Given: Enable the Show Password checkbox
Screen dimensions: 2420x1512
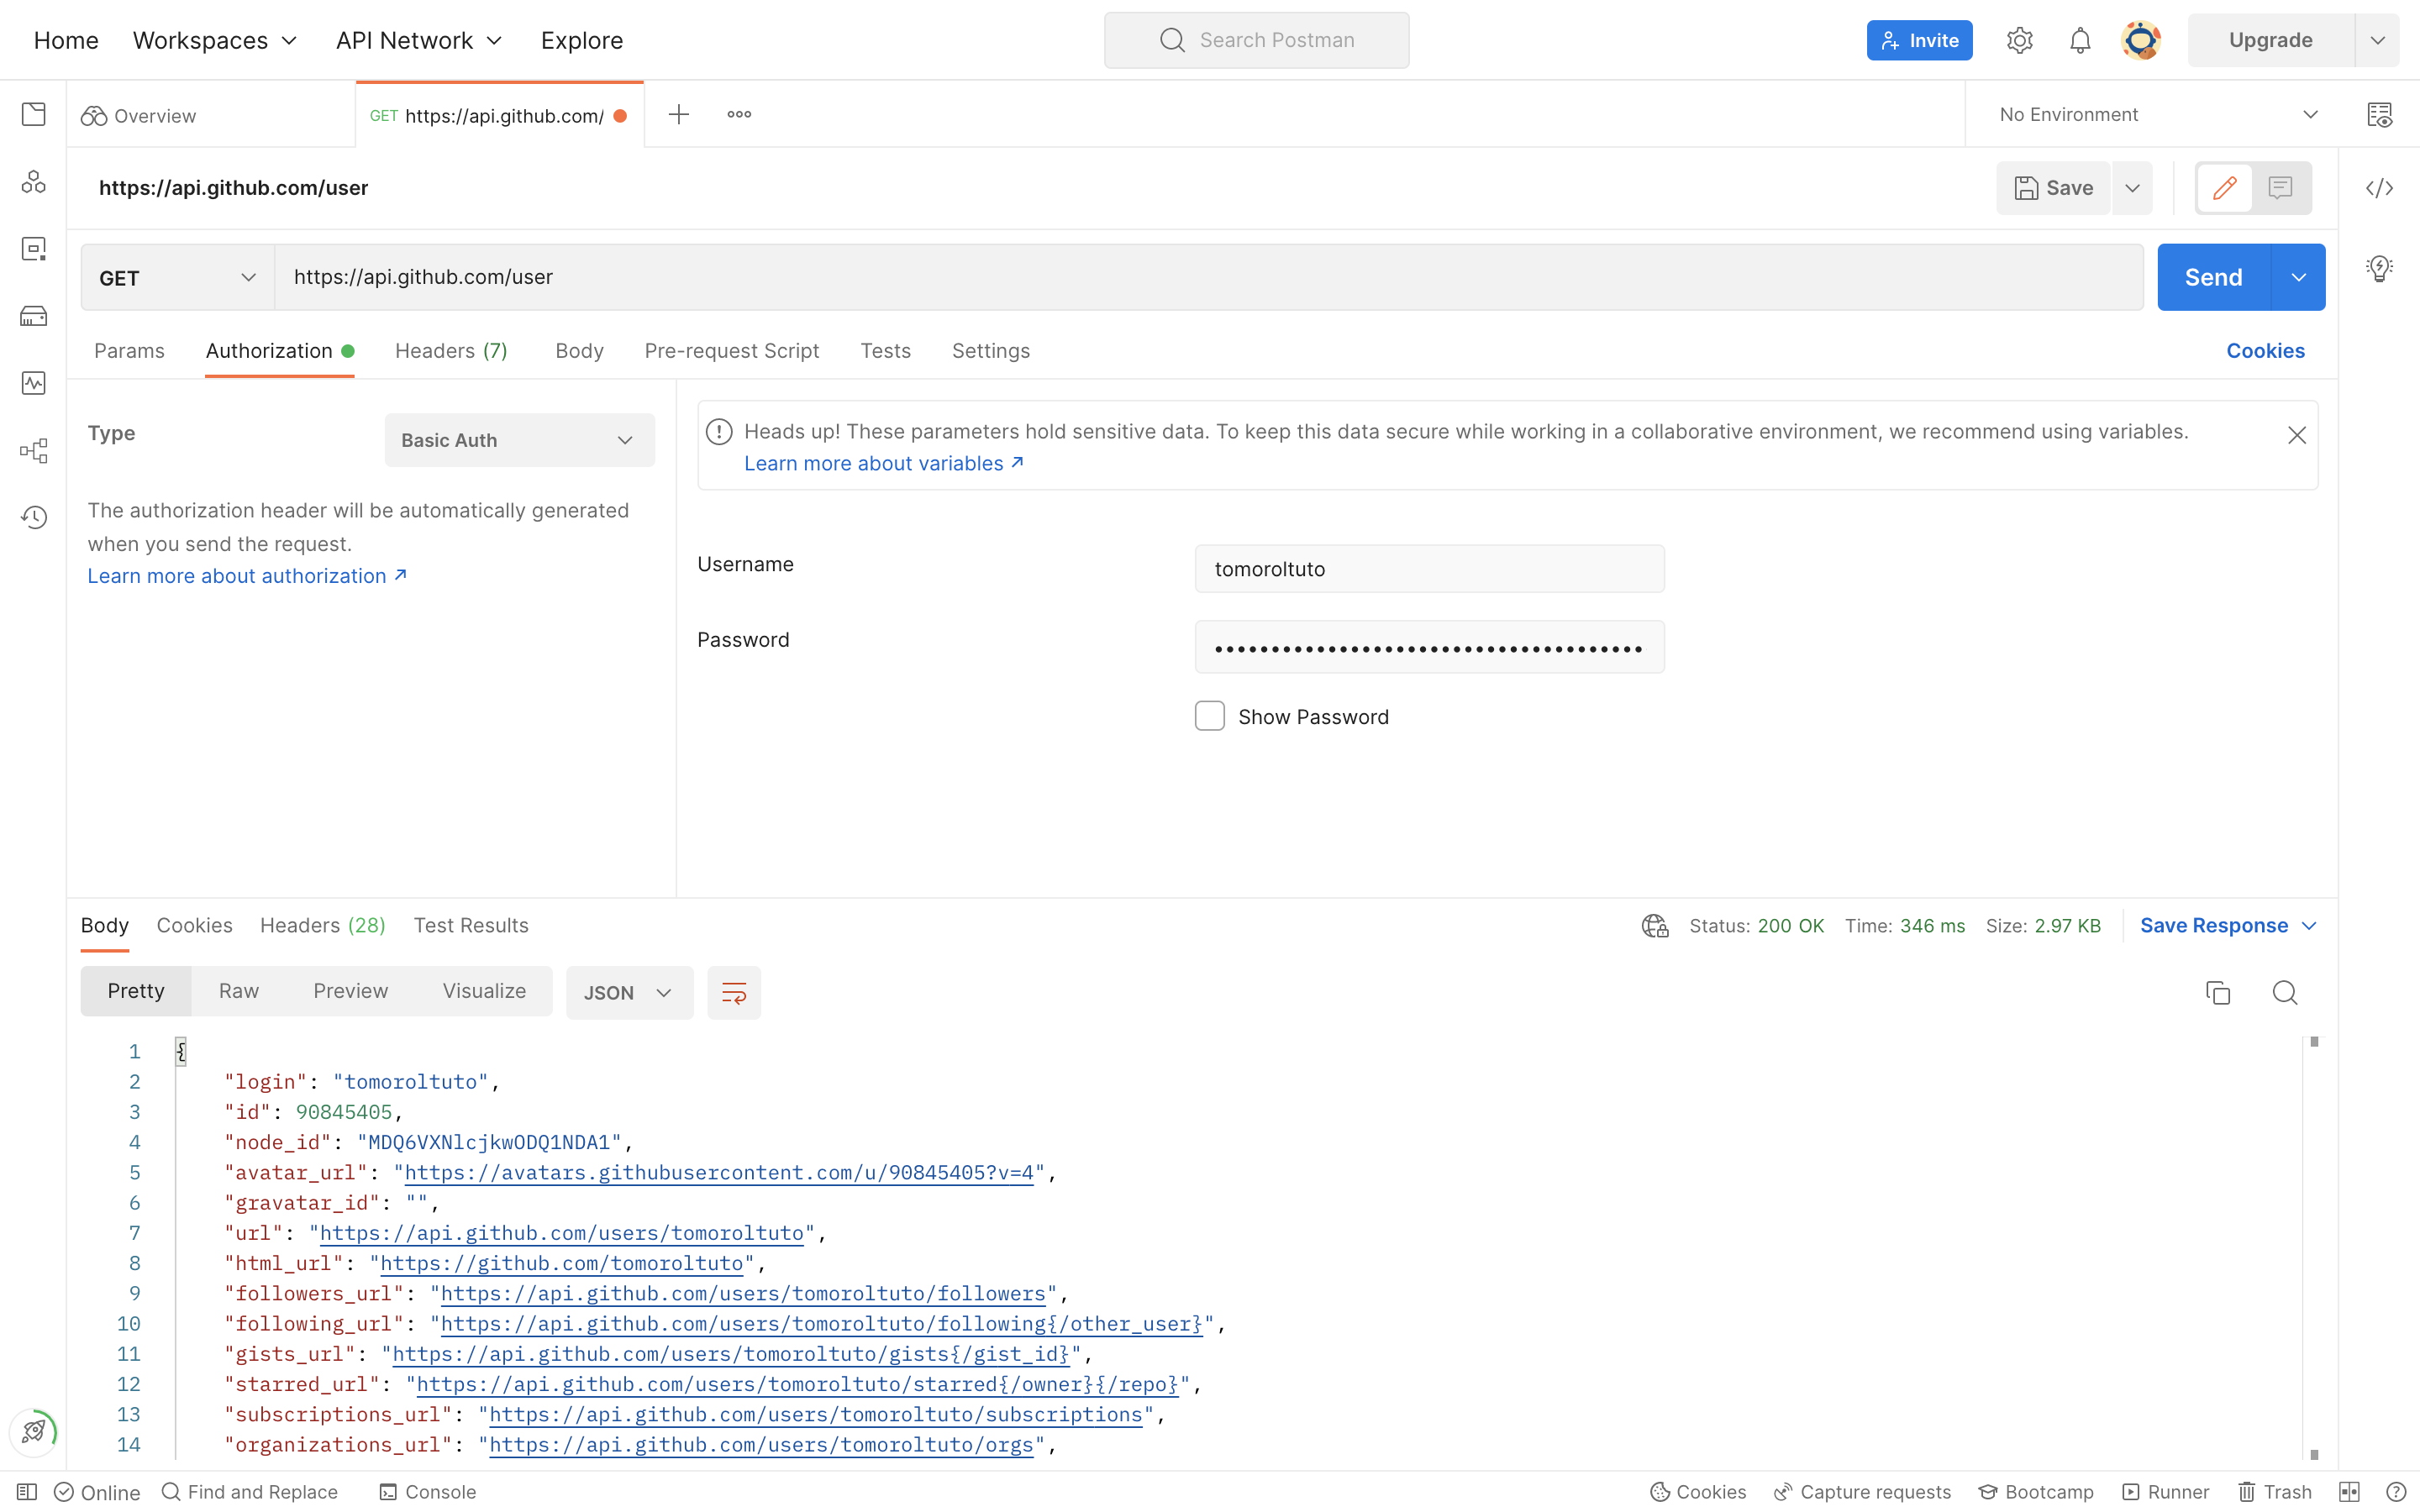Looking at the screenshot, I should pyautogui.click(x=1209, y=716).
